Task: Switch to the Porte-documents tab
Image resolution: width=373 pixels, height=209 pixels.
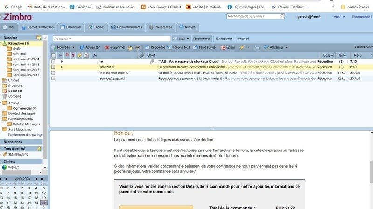Action: click(126, 27)
